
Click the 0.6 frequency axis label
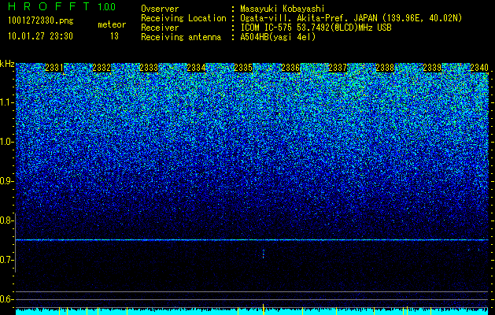pyautogui.click(x=6, y=299)
